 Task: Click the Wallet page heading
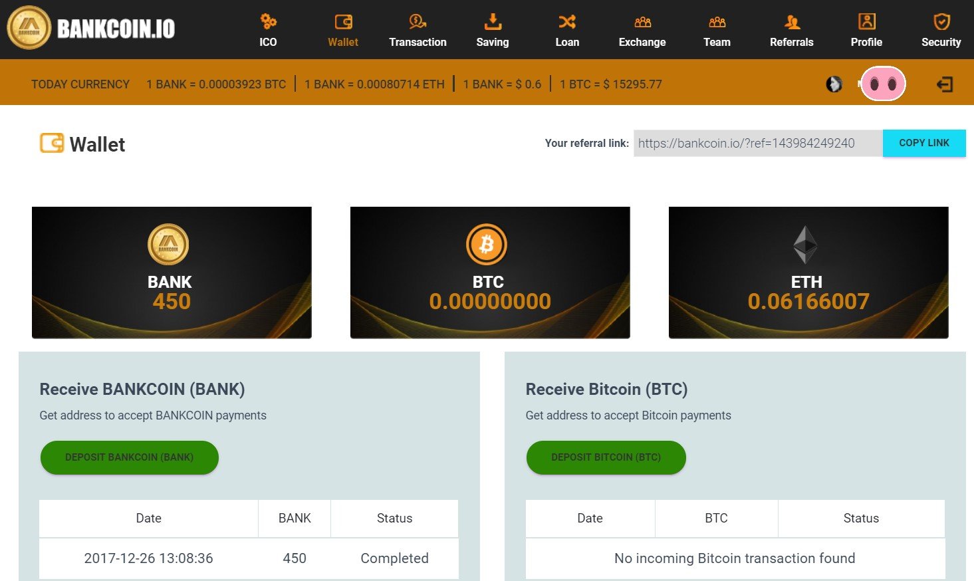tap(97, 144)
